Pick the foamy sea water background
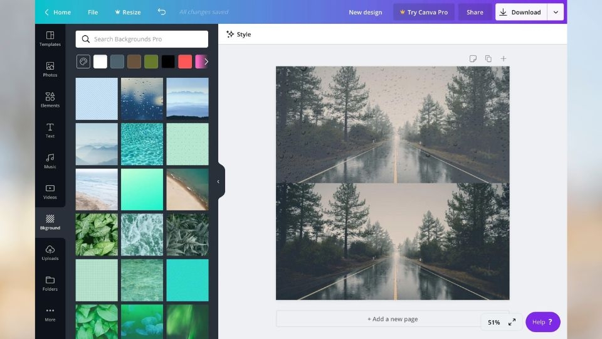 coord(142,235)
